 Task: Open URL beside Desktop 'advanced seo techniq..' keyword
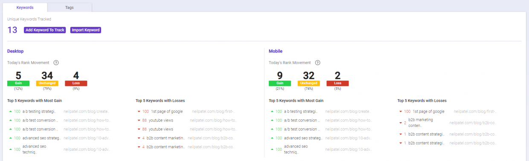point(87,149)
